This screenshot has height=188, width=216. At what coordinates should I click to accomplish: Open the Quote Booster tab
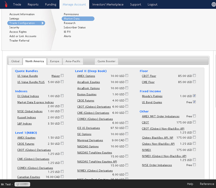click(x=106, y=61)
